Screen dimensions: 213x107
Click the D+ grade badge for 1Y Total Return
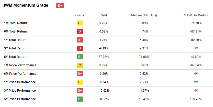pyautogui.click(x=80, y=40)
